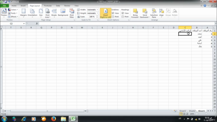The height and width of the screenshot is (122, 217).
Task: Open Windows Explorer folder on taskbar
Action: click(63, 119)
